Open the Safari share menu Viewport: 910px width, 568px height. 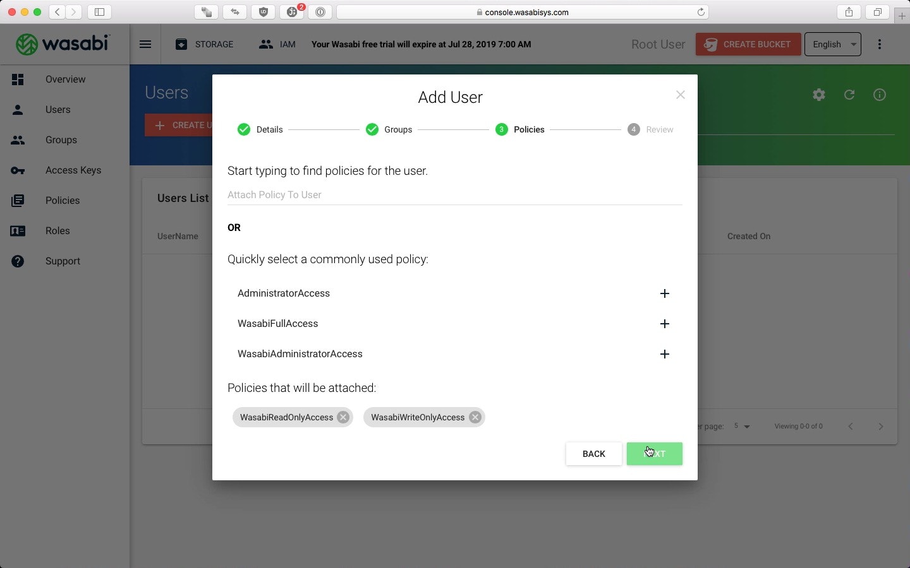pos(849,12)
